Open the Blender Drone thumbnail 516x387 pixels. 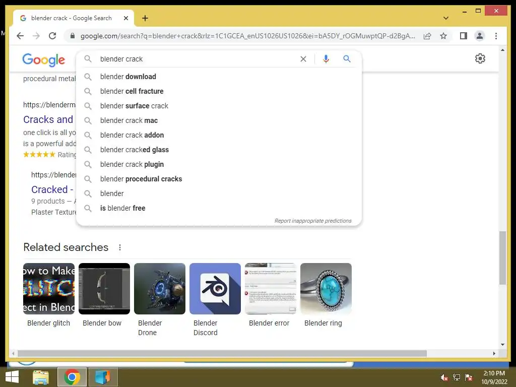pyautogui.click(x=160, y=289)
